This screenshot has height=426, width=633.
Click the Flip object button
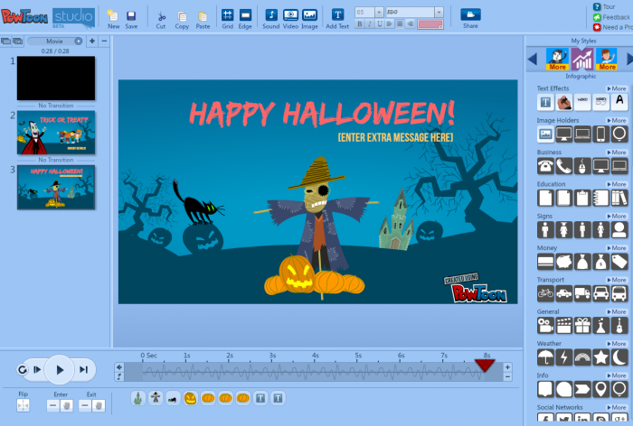[x=23, y=405]
